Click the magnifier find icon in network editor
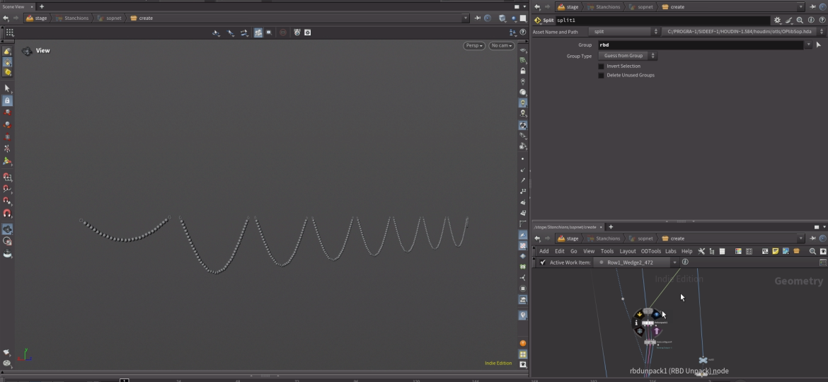 click(x=812, y=251)
